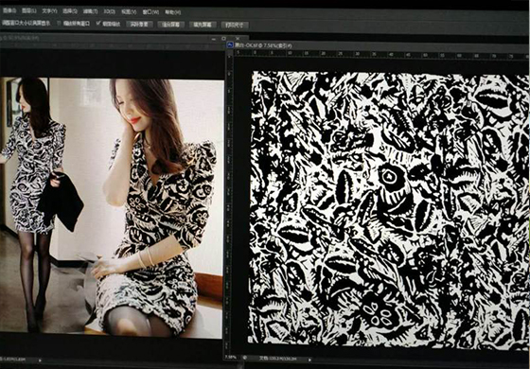Open the 图层(L) menu
This screenshot has height=369, width=530.
(29, 10)
